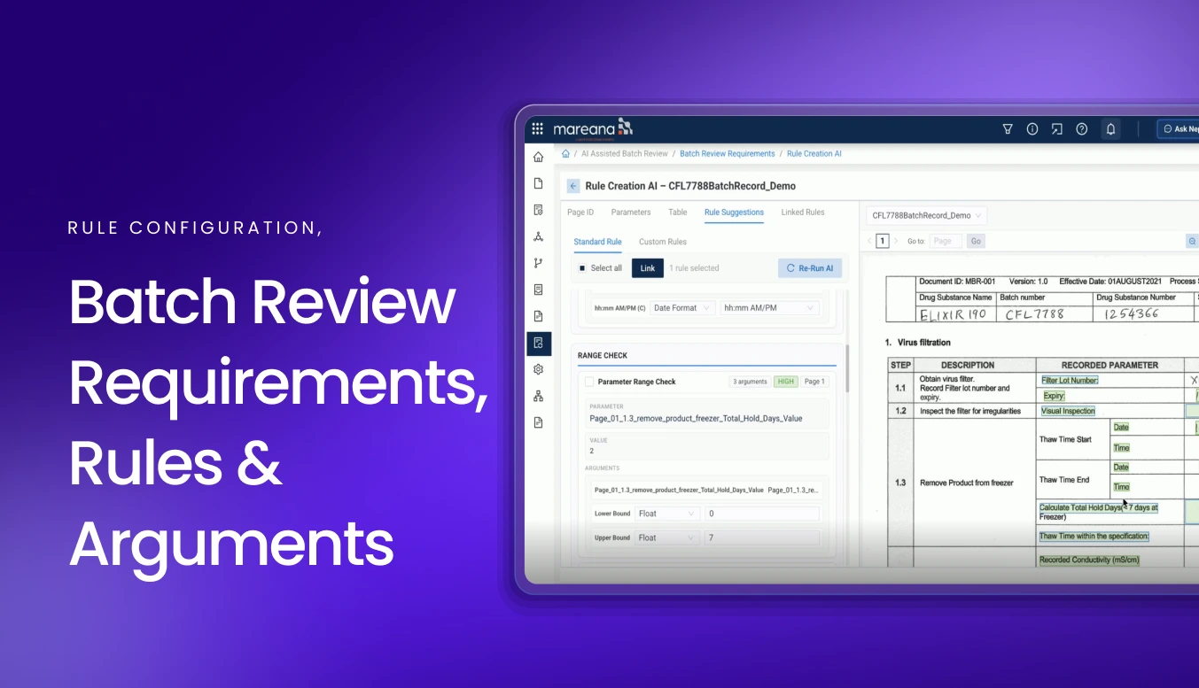1199x688 pixels.
Task: Open AI Assisted Batch Review breadcrumb
Action: [625, 153]
